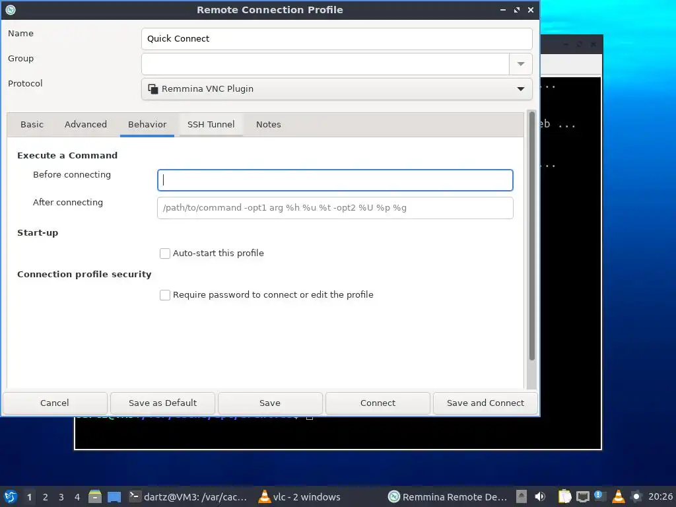
Task: Open the Protocol Remmina VNC Plugin dropdown
Action: [337, 89]
